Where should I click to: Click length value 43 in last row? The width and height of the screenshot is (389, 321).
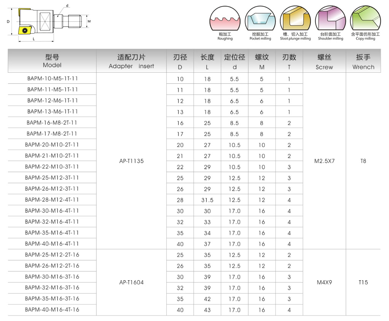[x=207, y=310]
